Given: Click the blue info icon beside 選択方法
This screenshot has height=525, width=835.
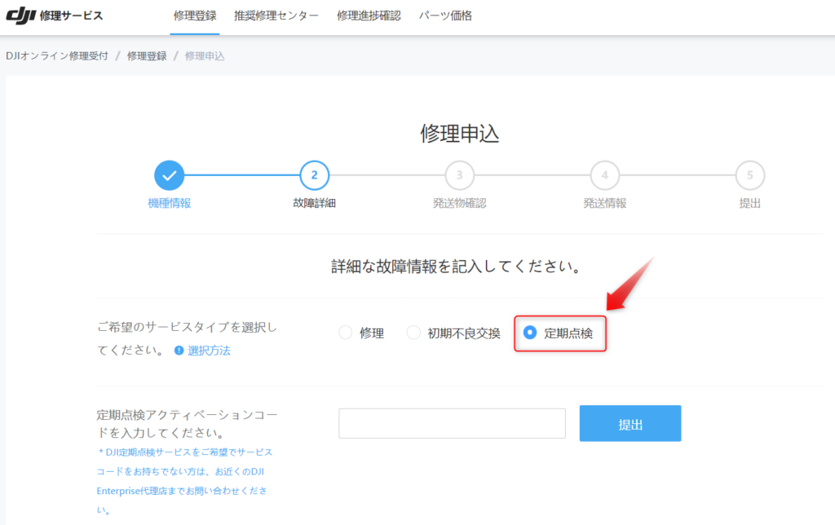Looking at the screenshot, I should [179, 351].
